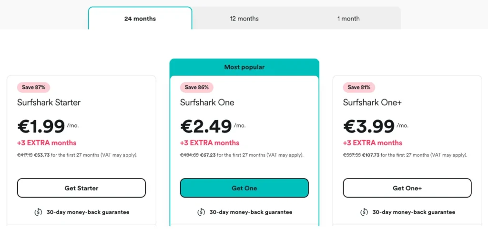Select the Surfshark One plan title
Image resolution: width=488 pixels, height=229 pixels.
(207, 102)
